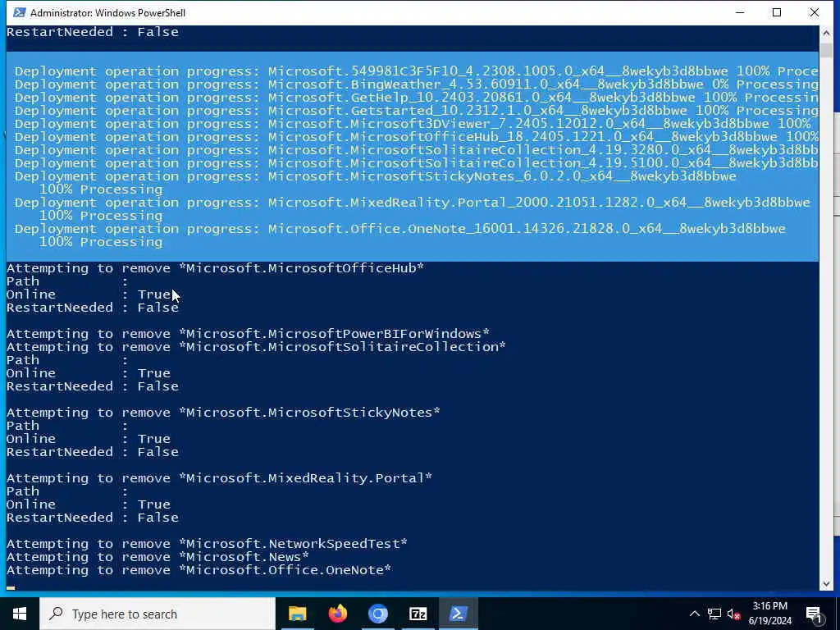Click the MicrosoftOfficeHub_18.2405 deployment progress line

click(416, 137)
